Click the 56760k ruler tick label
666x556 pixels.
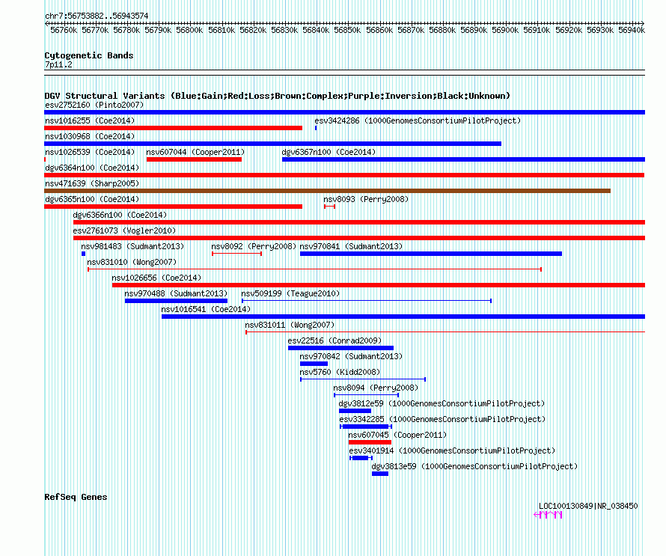pyautogui.click(x=64, y=30)
